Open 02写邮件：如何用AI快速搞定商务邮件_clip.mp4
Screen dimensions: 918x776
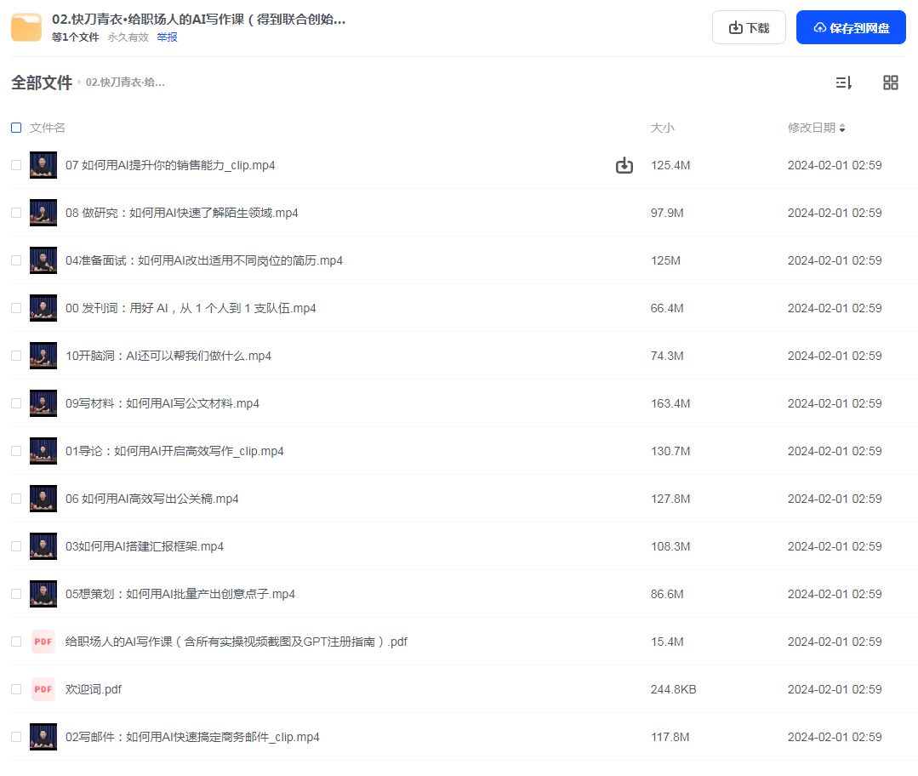[192, 737]
